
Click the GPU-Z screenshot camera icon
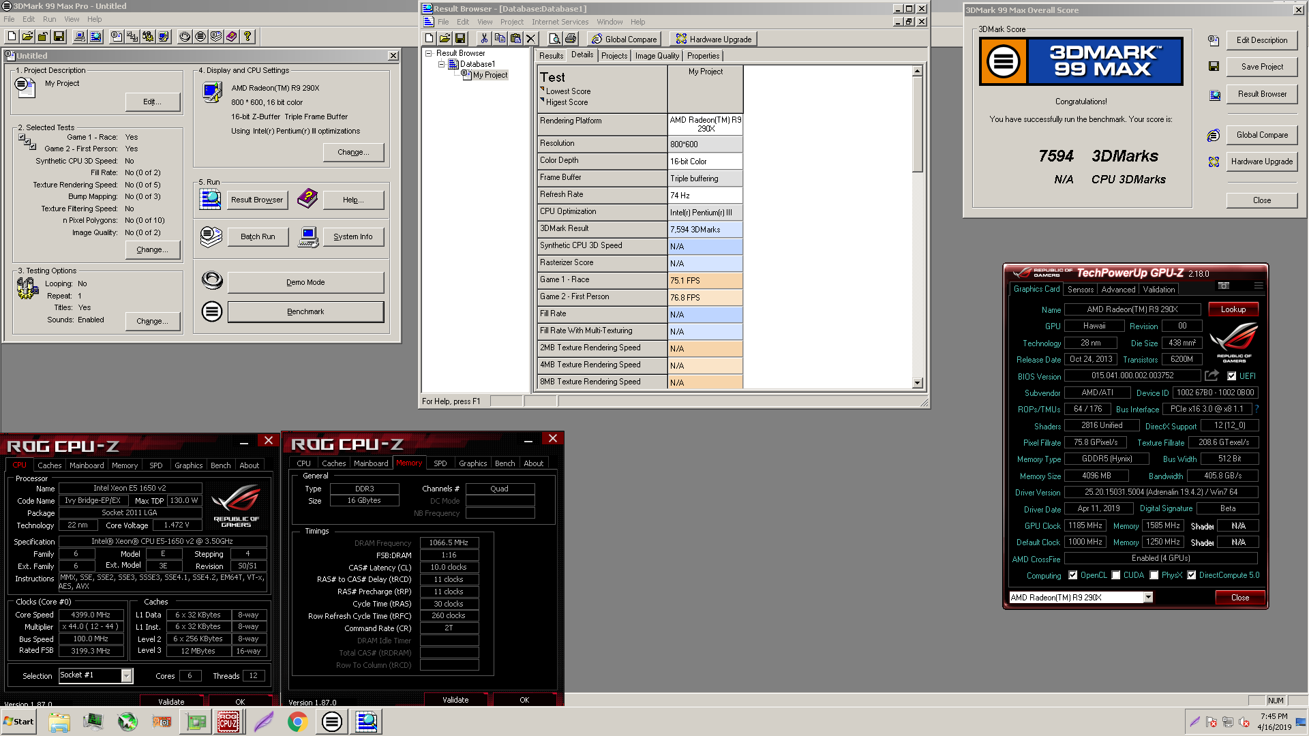pyautogui.click(x=1224, y=286)
